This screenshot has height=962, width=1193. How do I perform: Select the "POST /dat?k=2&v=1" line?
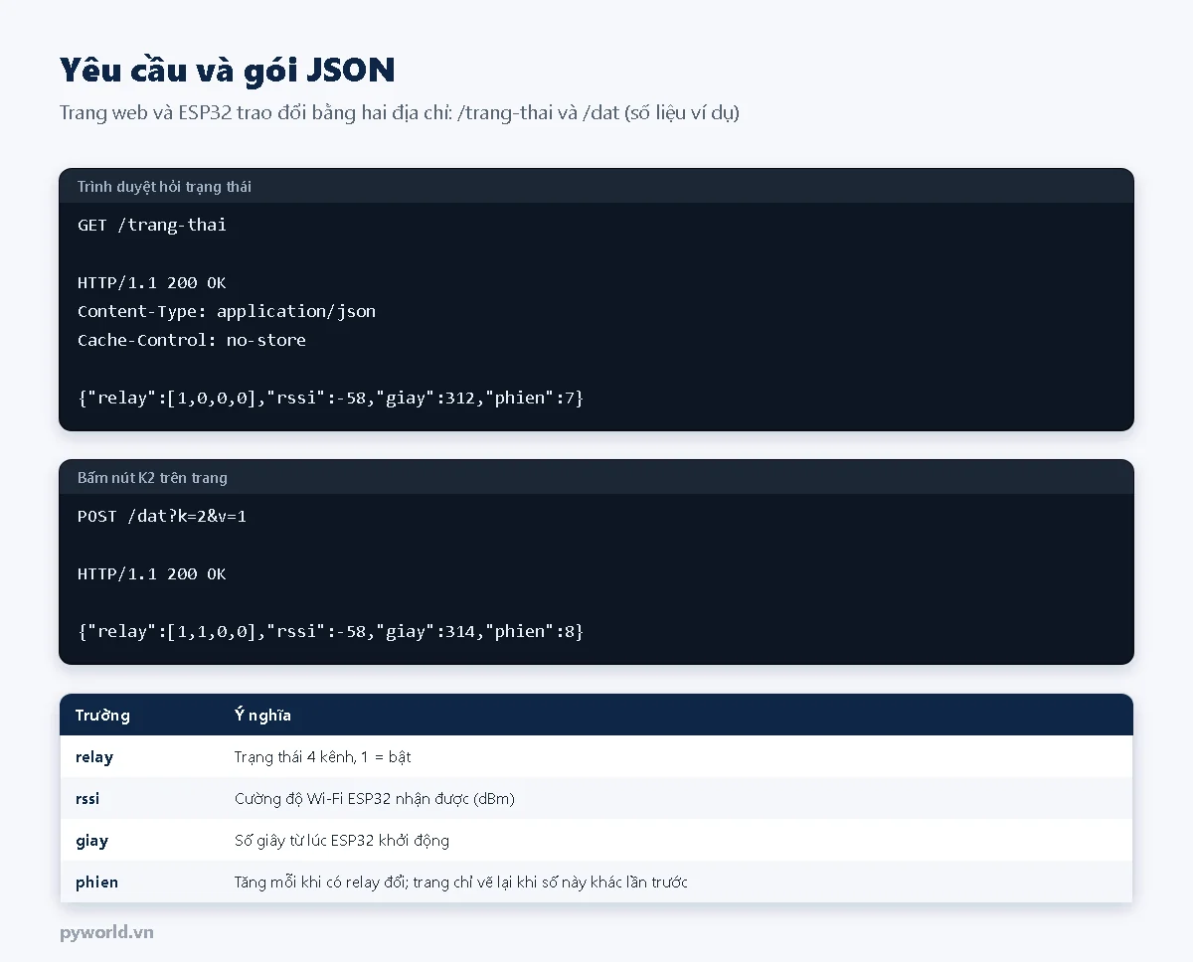tap(162, 517)
